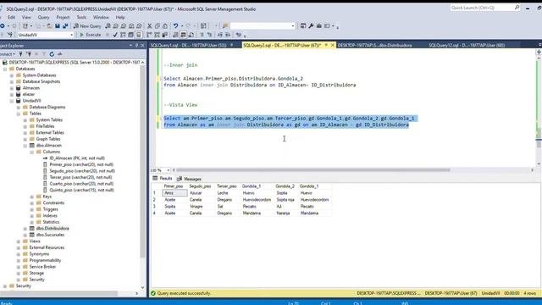Switch to the SQLQuery1.sql tab
Screen dimensions: 542x305
[189, 45]
